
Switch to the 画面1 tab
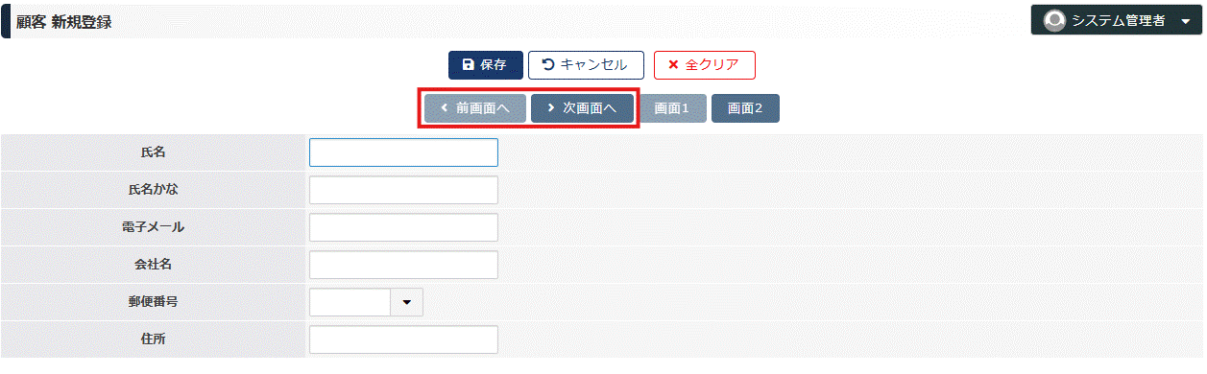(x=672, y=108)
